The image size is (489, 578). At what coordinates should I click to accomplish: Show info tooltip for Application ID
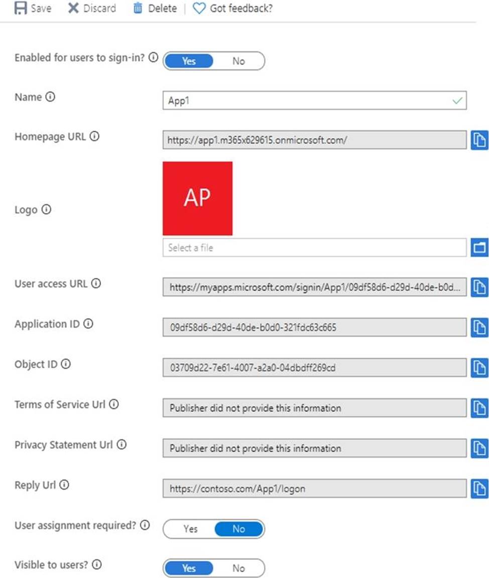(88, 324)
